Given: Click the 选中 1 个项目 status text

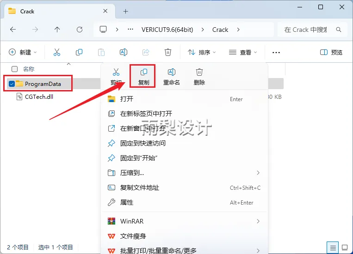Looking at the screenshot, I should [x=56, y=247].
